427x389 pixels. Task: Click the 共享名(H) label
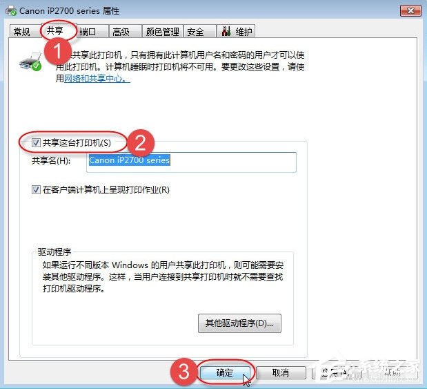(x=52, y=161)
